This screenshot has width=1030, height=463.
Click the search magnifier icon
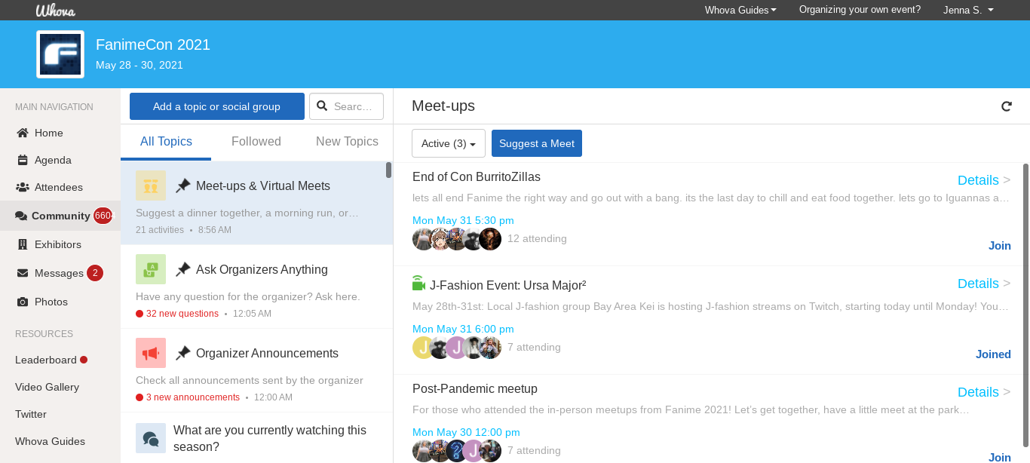(322, 106)
